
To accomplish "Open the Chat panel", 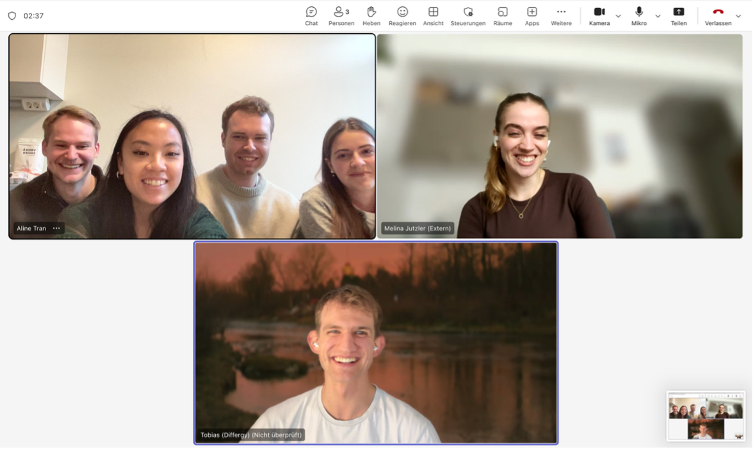I will (x=311, y=15).
